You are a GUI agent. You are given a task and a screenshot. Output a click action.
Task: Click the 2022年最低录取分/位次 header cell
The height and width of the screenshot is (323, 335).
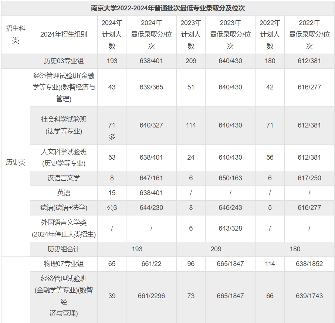pos(309,34)
